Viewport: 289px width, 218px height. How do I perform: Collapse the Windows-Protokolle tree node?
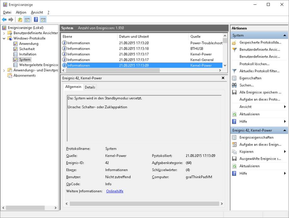pos(4,38)
